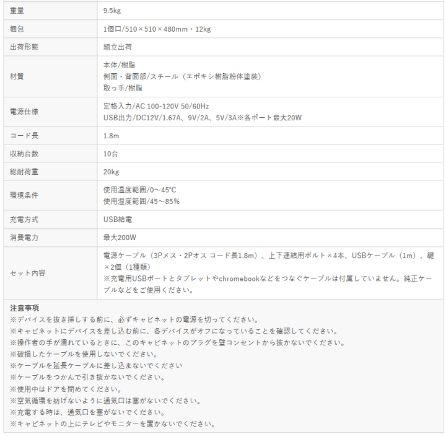Click the 収納台数 label
This screenshot has width=446, height=436.
24,153
